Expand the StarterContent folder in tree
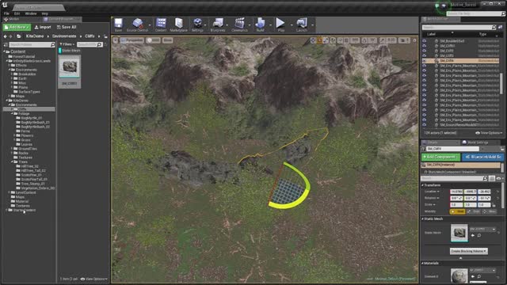Image resolution: width=507 pixels, height=285 pixels. (7, 210)
